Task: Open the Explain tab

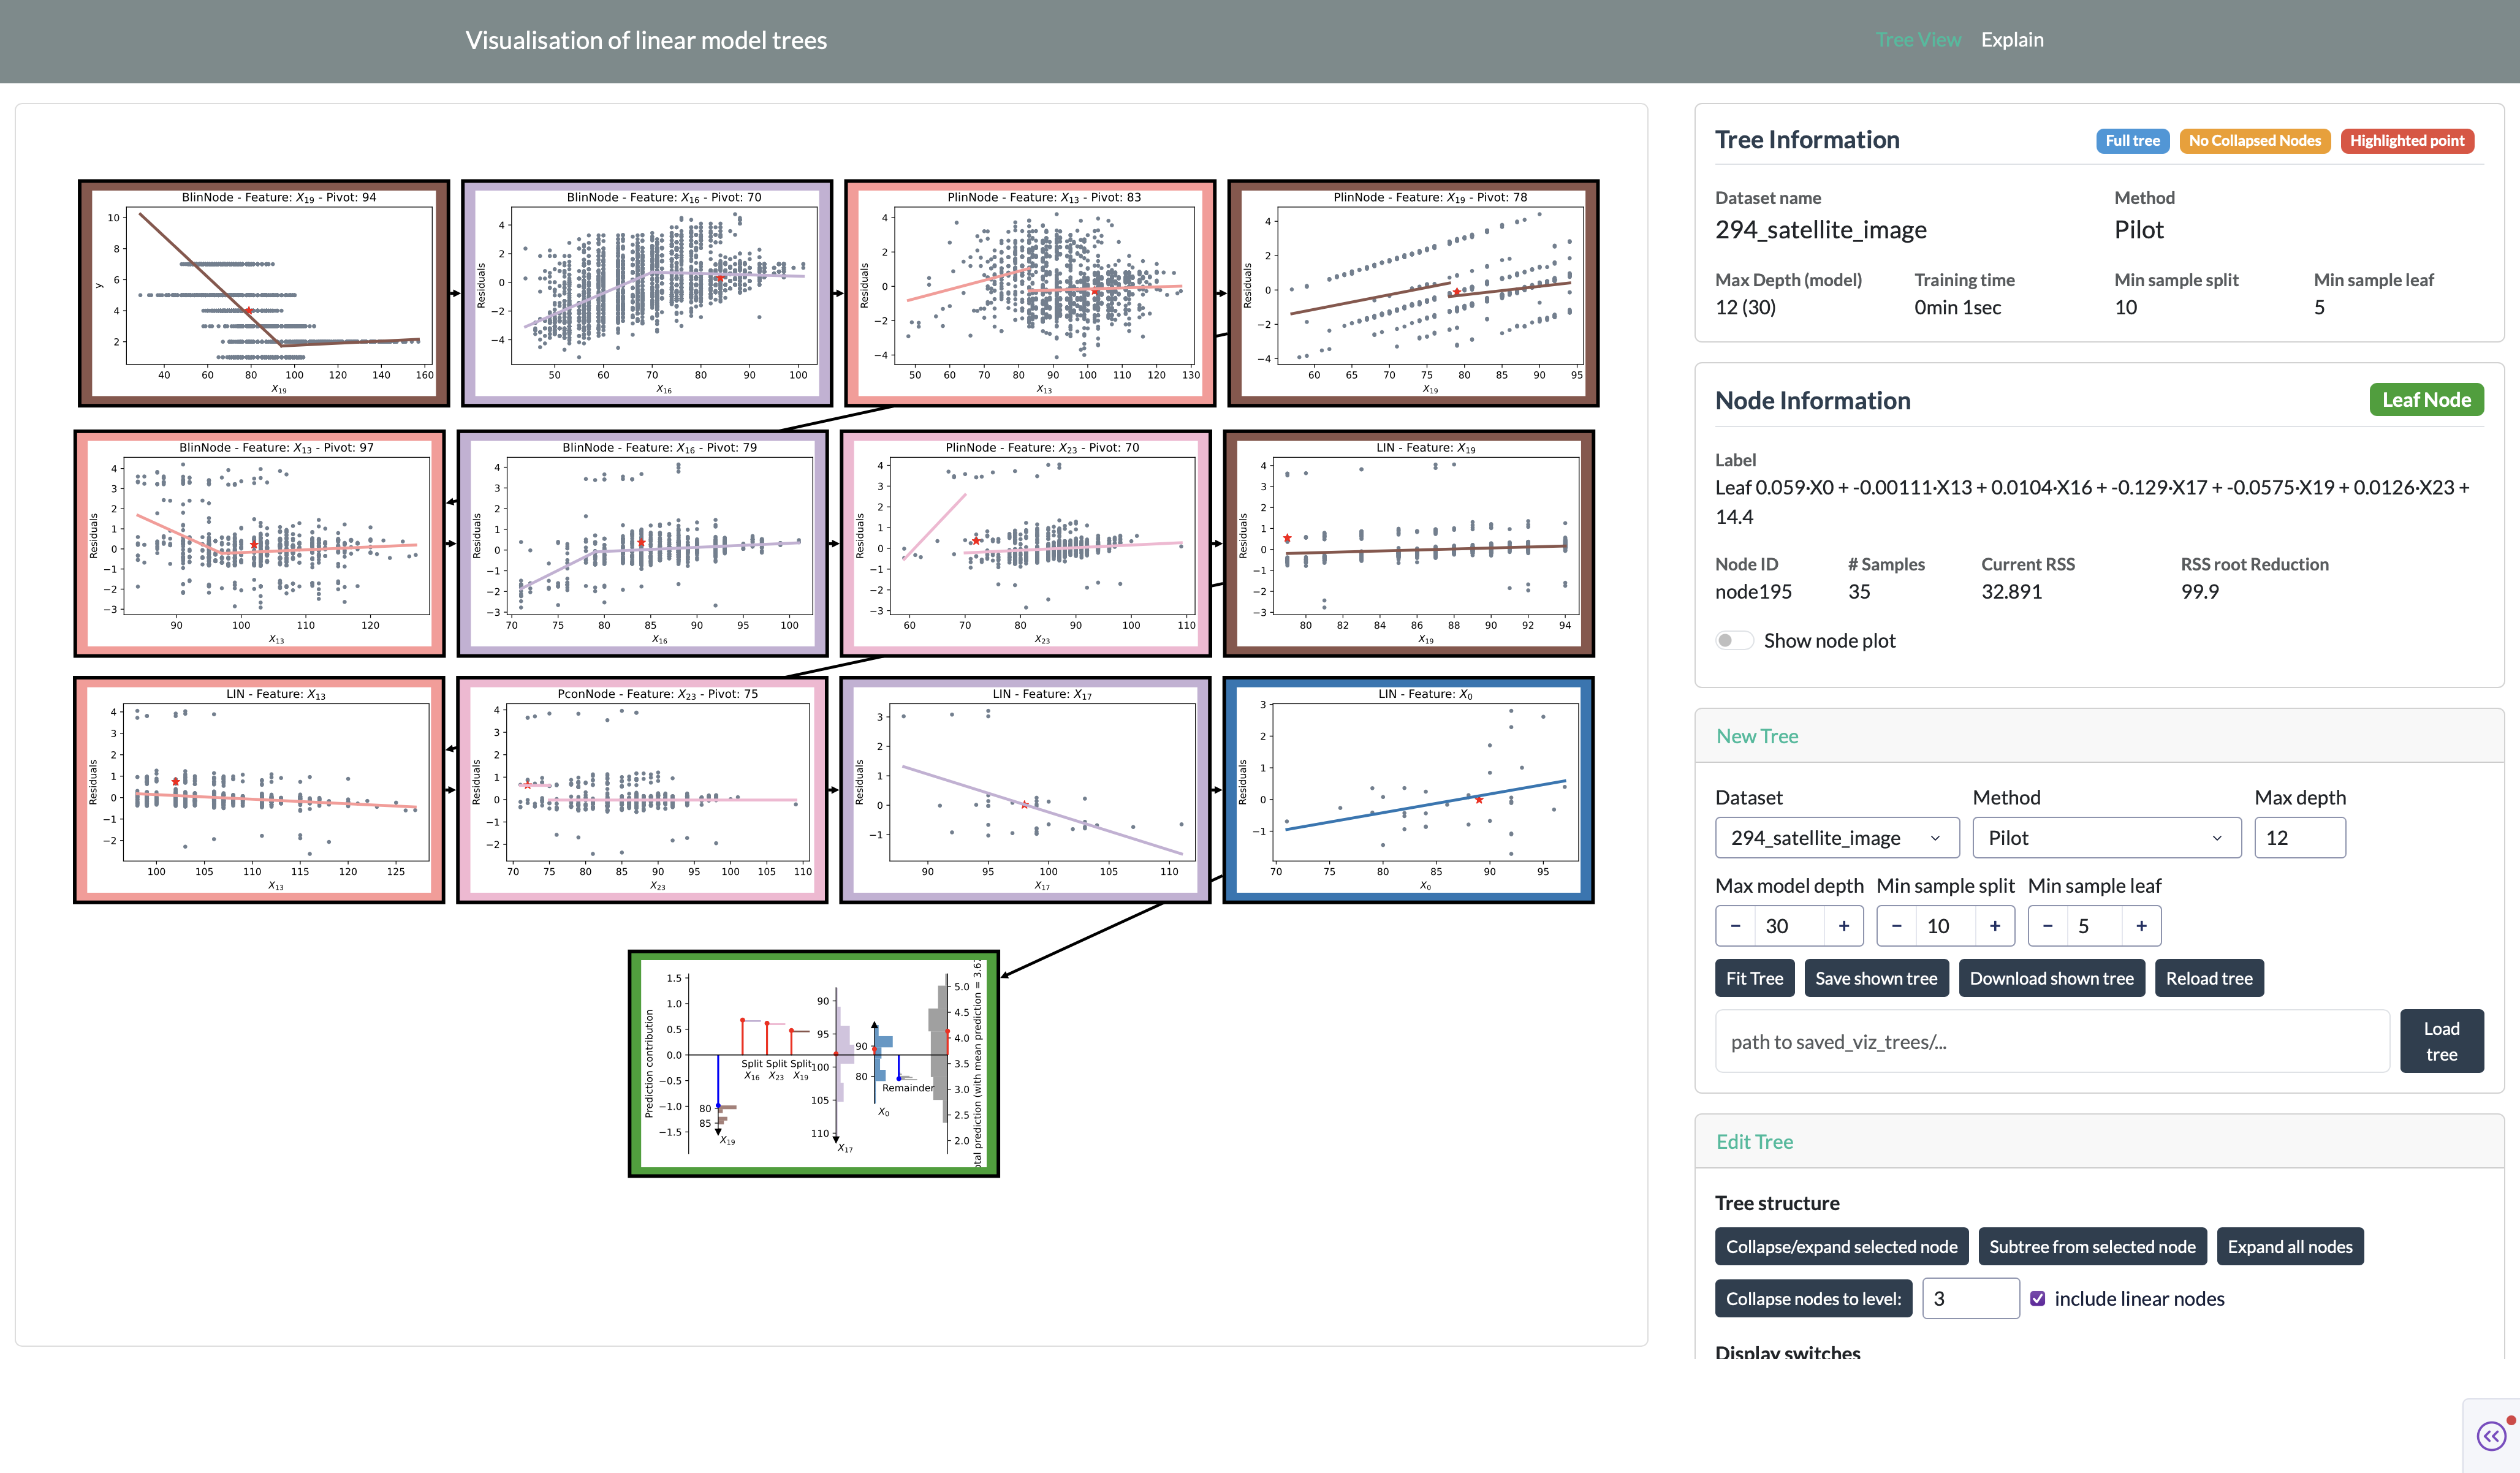Action: point(2012,40)
